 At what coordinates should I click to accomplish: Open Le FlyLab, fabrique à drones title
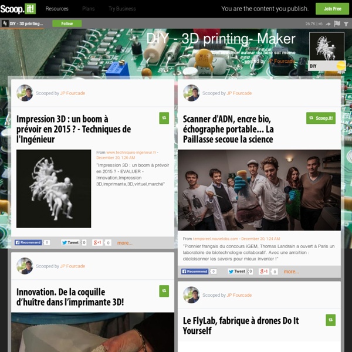pos(241,326)
